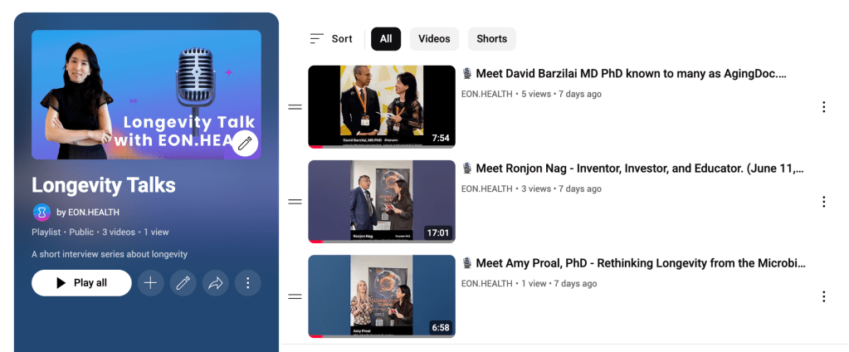Image resolution: width=849 pixels, height=352 pixels.
Task: Click EON.HEALTH channel avatar icon
Action: point(41,213)
